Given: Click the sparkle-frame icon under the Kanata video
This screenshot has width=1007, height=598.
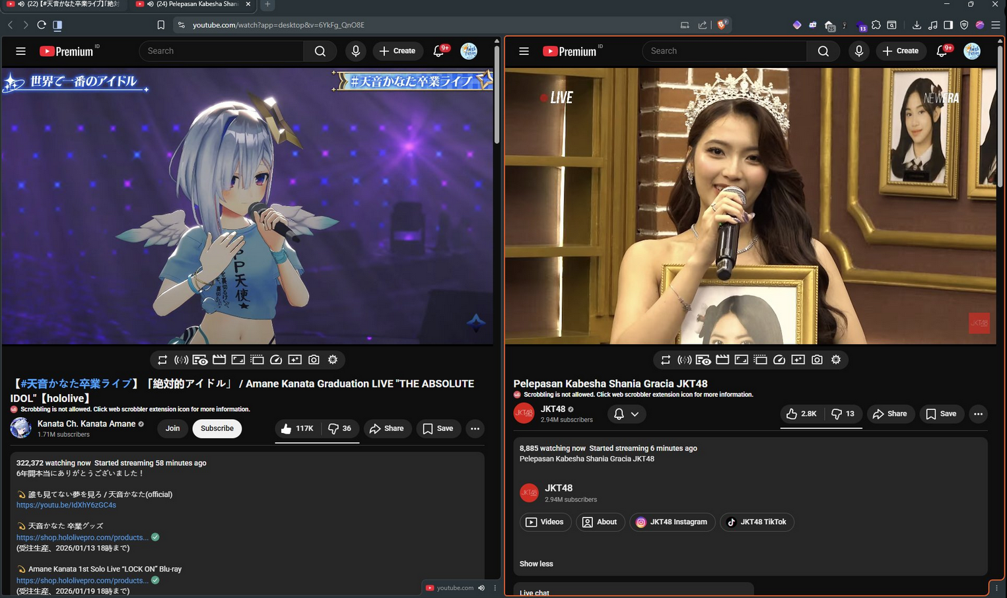Looking at the screenshot, I should click(x=295, y=360).
